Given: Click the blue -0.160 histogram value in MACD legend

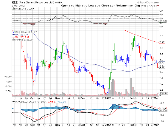Looking at the screenshot, I should tap(62, 102).
